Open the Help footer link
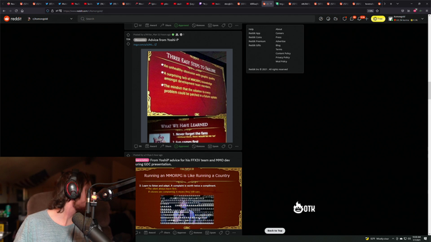 (251, 29)
